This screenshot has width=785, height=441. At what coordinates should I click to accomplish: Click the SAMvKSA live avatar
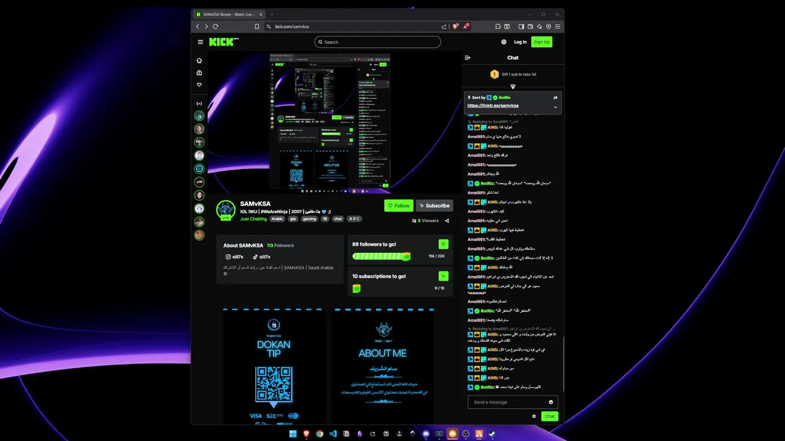(x=226, y=209)
